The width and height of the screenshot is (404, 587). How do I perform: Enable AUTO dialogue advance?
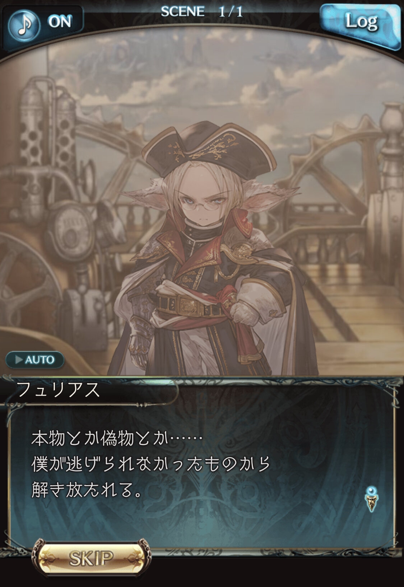tap(35, 360)
